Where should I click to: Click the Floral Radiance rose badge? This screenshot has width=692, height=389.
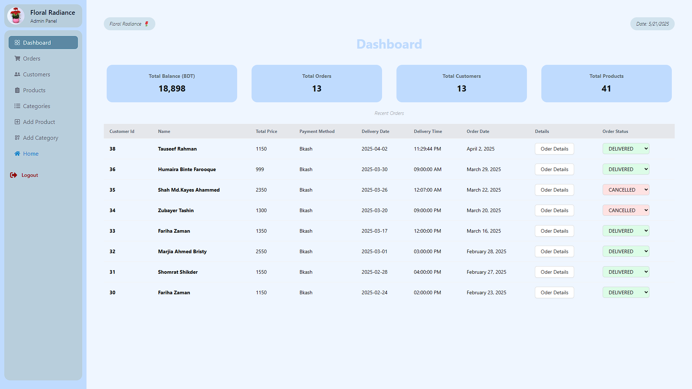(x=129, y=24)
